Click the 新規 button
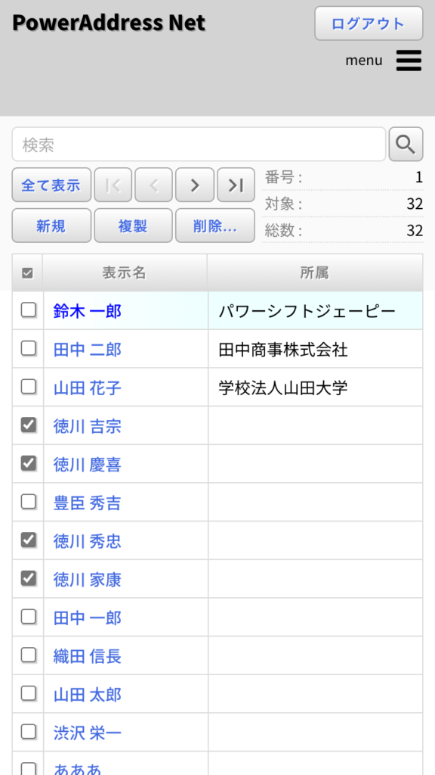Viewport: 435px width, 775px height. 51,226
